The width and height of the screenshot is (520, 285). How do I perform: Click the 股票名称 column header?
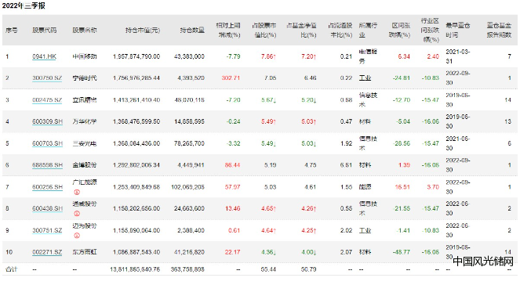(x=85, y=31)
